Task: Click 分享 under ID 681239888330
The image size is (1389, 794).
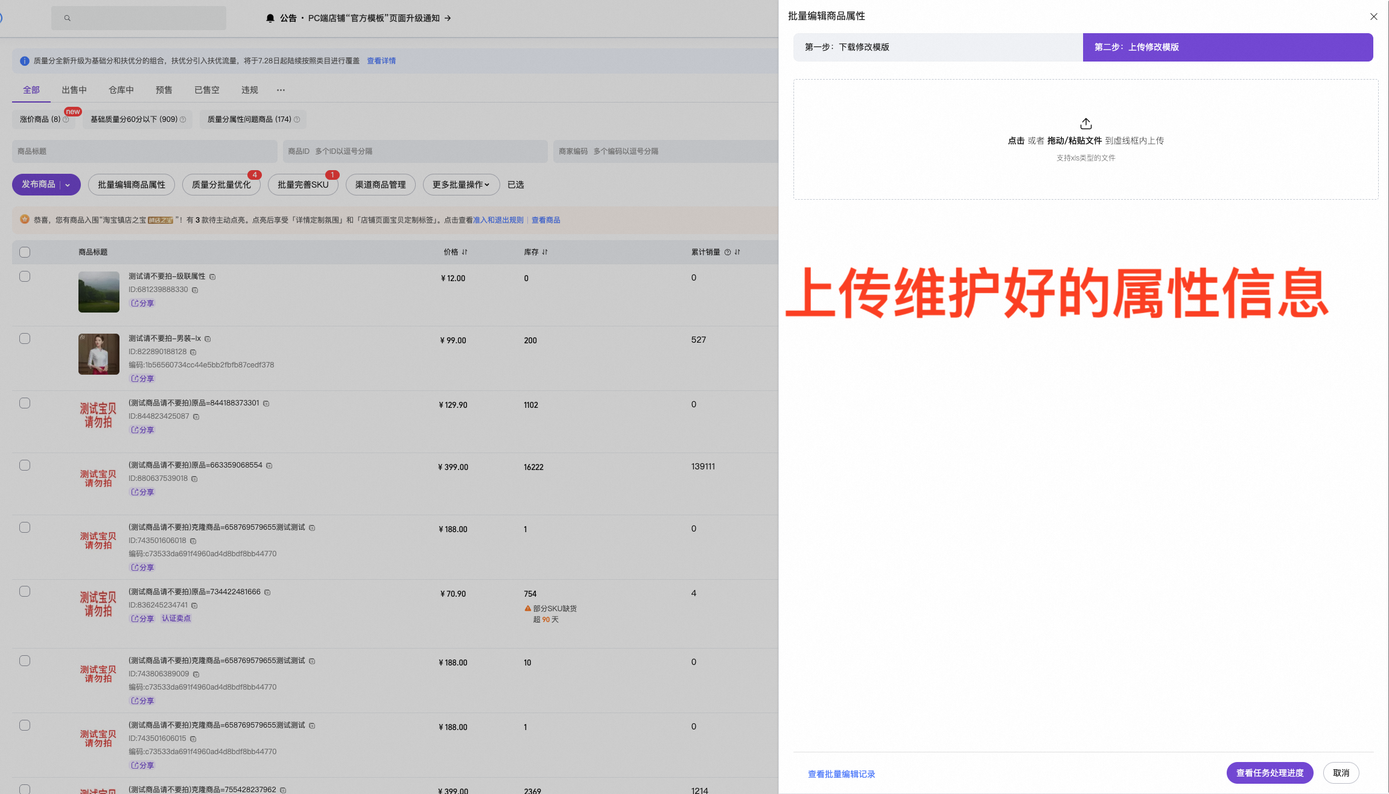Action: [143, 303]
